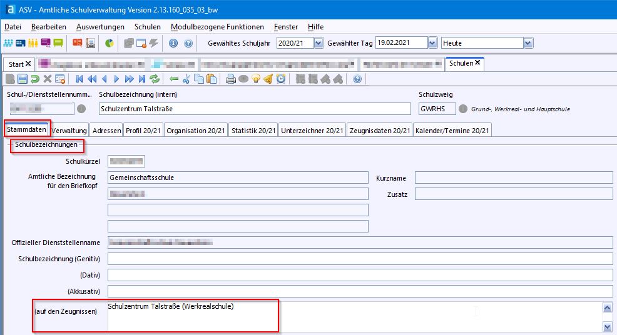Click the alarm clock icon

[281, 79]
